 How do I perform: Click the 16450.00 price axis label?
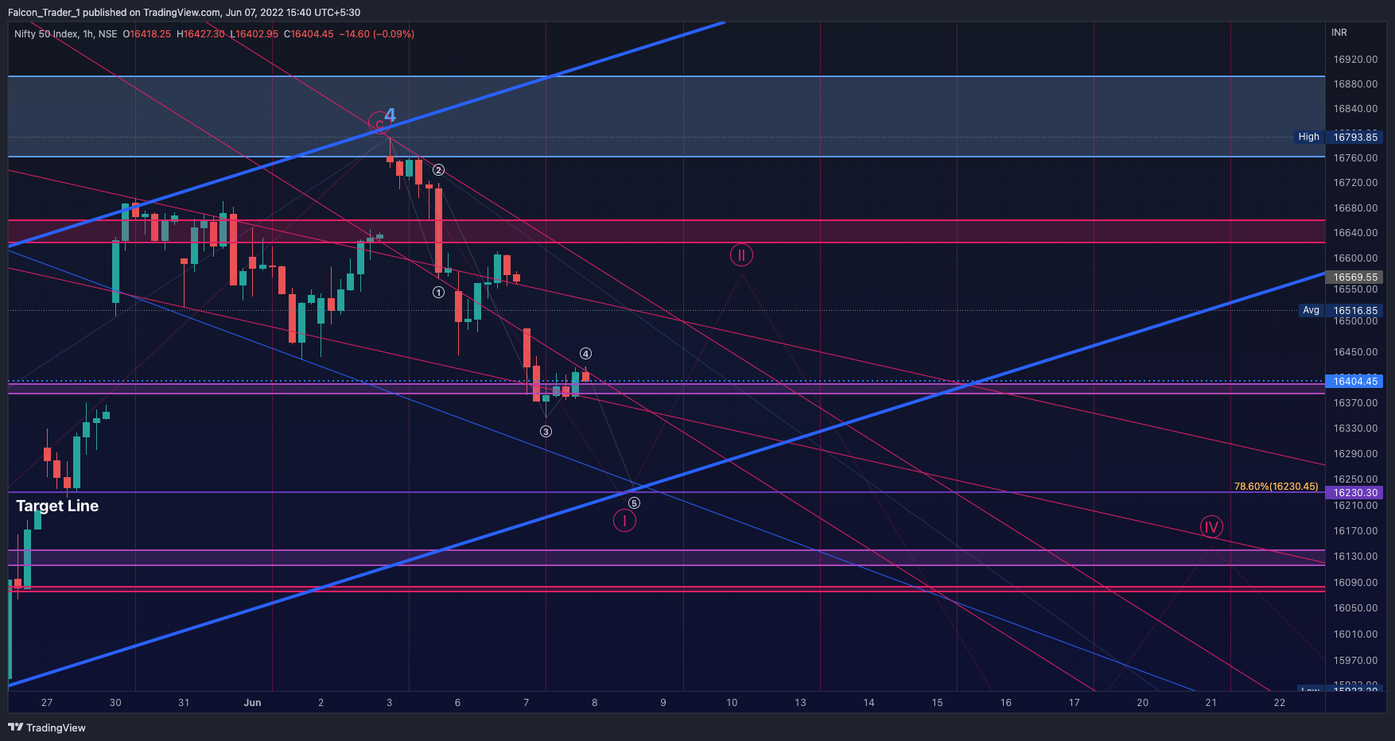pos(1355,352)
